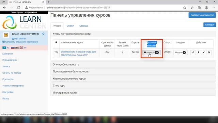Switch site language to Kazakh flag kz
The width and height of the screenshot is (218, 123).
tap(4, 48)
